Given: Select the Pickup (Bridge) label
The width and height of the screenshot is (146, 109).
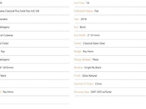Looking at the screenshot, I should tap(82, 60).
